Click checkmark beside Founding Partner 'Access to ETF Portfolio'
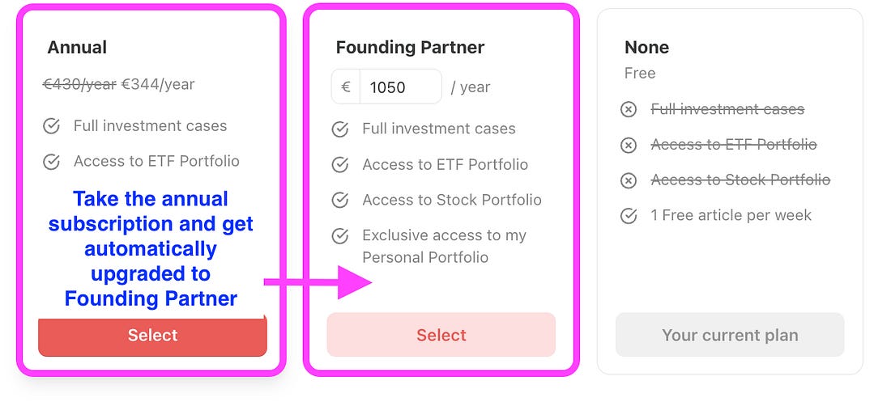 click(x=340, y=165)
